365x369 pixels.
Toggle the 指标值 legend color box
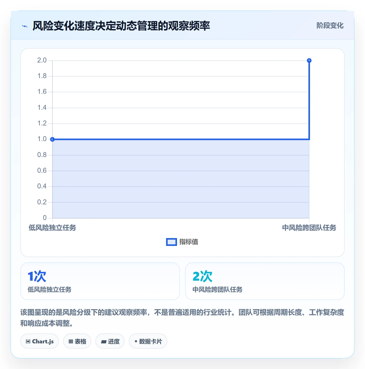pyautogui.click(x=171, y=242)
